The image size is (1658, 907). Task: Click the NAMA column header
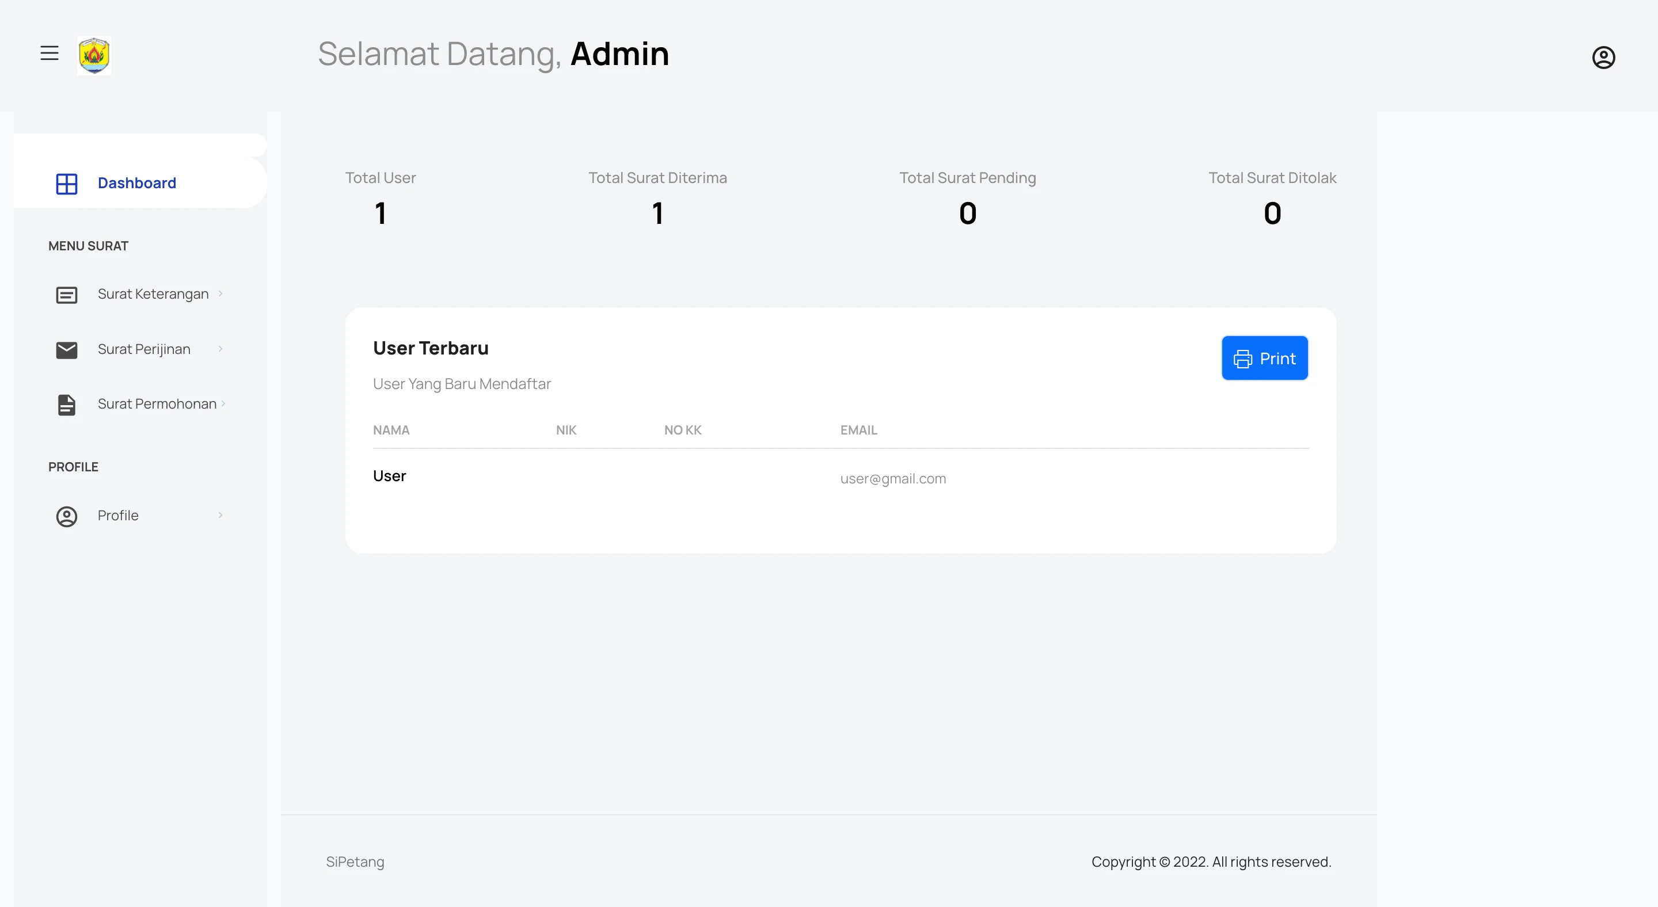(391, 430)
